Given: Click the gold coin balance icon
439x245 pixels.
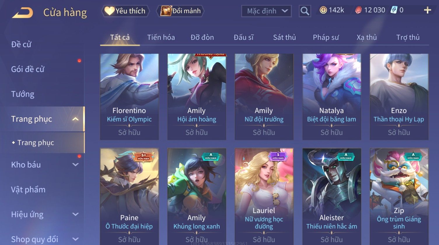Looking at the screenshot, I should click(323, 10).
